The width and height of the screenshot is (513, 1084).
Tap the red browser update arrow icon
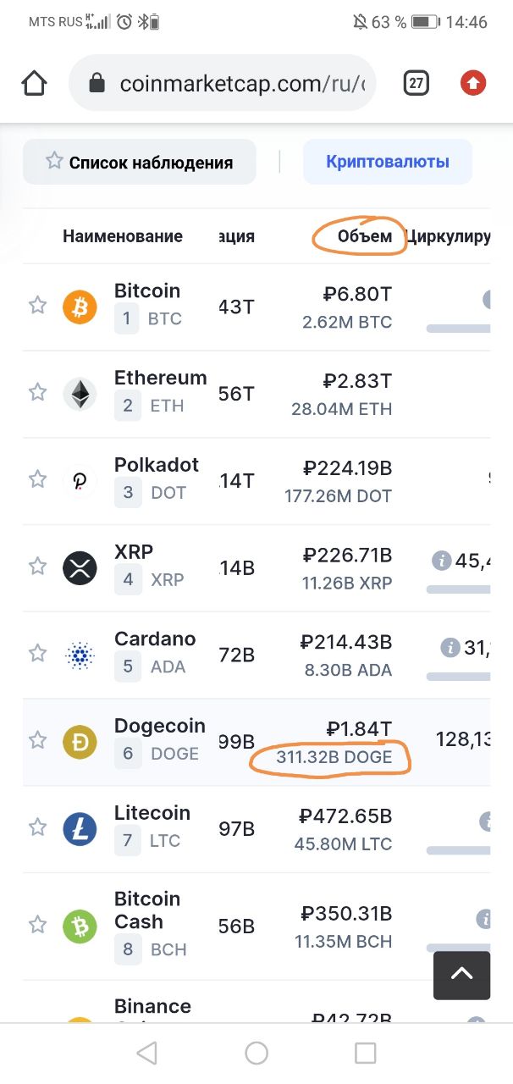tap(472, 83)
